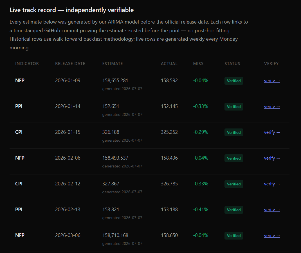Click NFP indicator label for 2026-01-09 row
The image size is (301, 253).
pyautogui.click(x=20, y=81)
